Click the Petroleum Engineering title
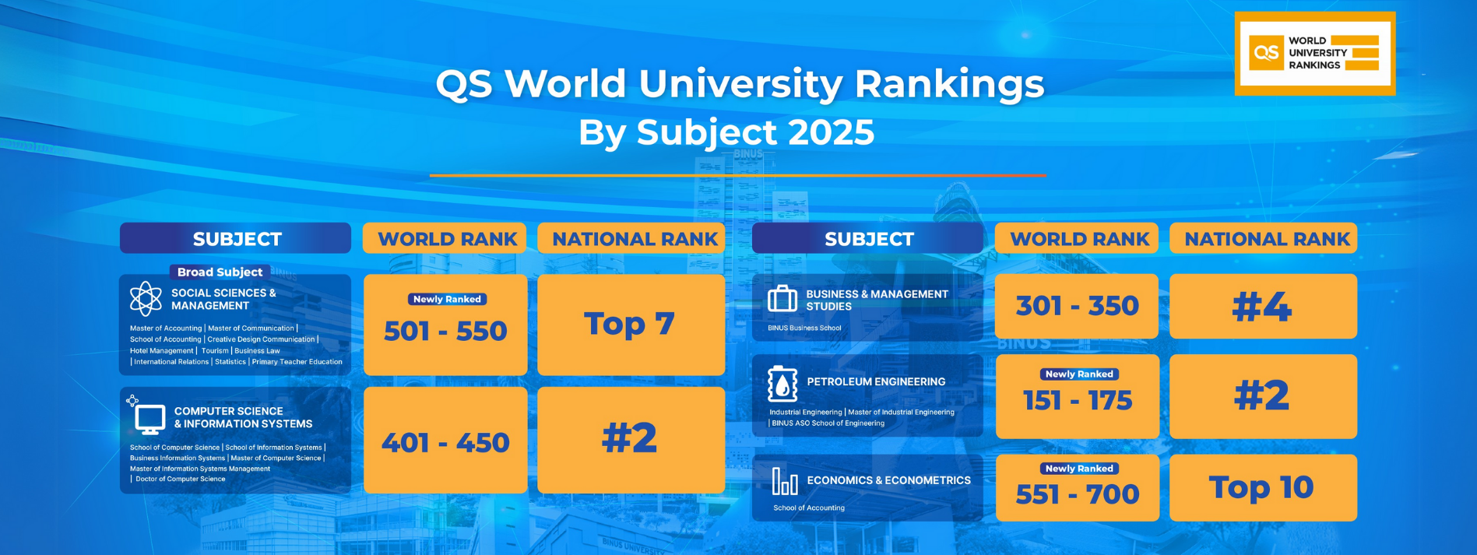The height and width of the screenshot is (555, 1477). click(x=876, y=381)
